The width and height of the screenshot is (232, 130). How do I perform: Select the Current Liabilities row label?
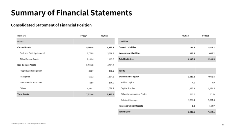click(127, 47)
